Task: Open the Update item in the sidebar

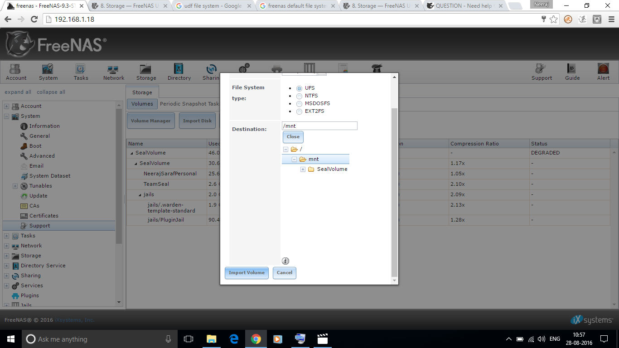Action: (x=38, y=196)
